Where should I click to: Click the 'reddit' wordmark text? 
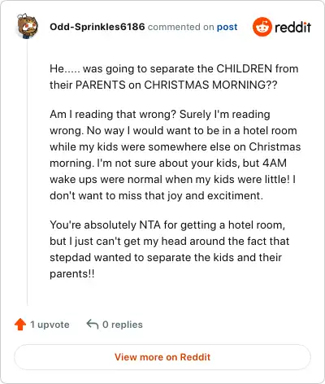click(292, 27)
